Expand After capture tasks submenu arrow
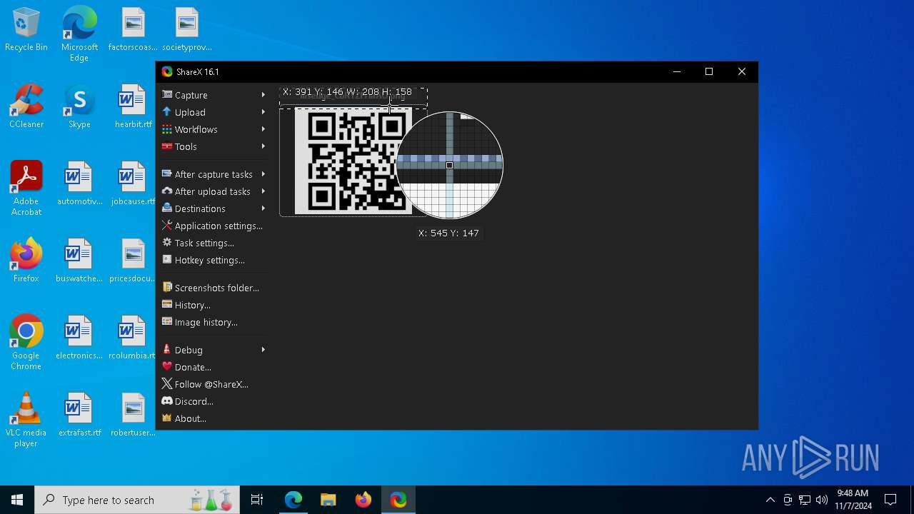The image size is (914, 514). 263,174
